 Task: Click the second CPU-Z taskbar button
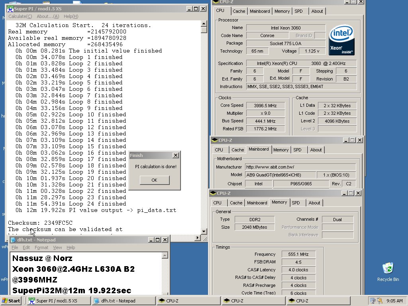pos(253,301)
